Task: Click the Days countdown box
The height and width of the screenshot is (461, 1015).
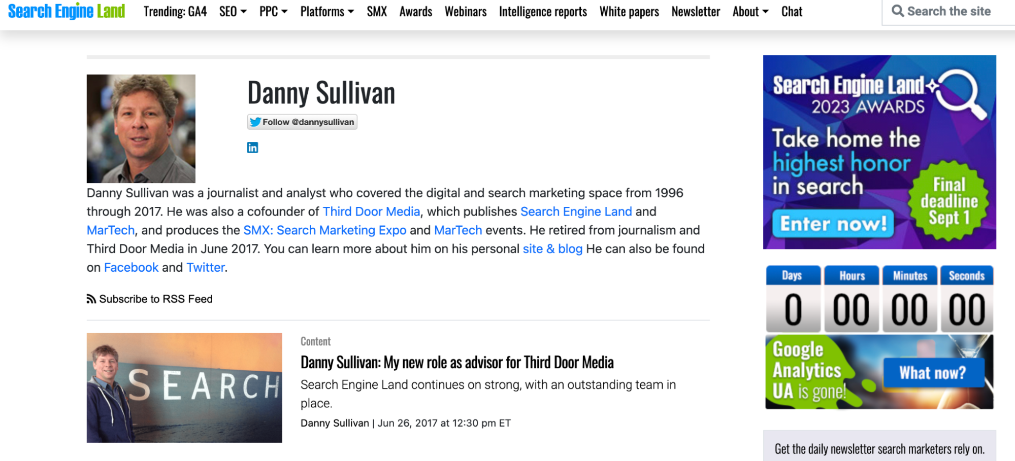Action: point(793,299)
